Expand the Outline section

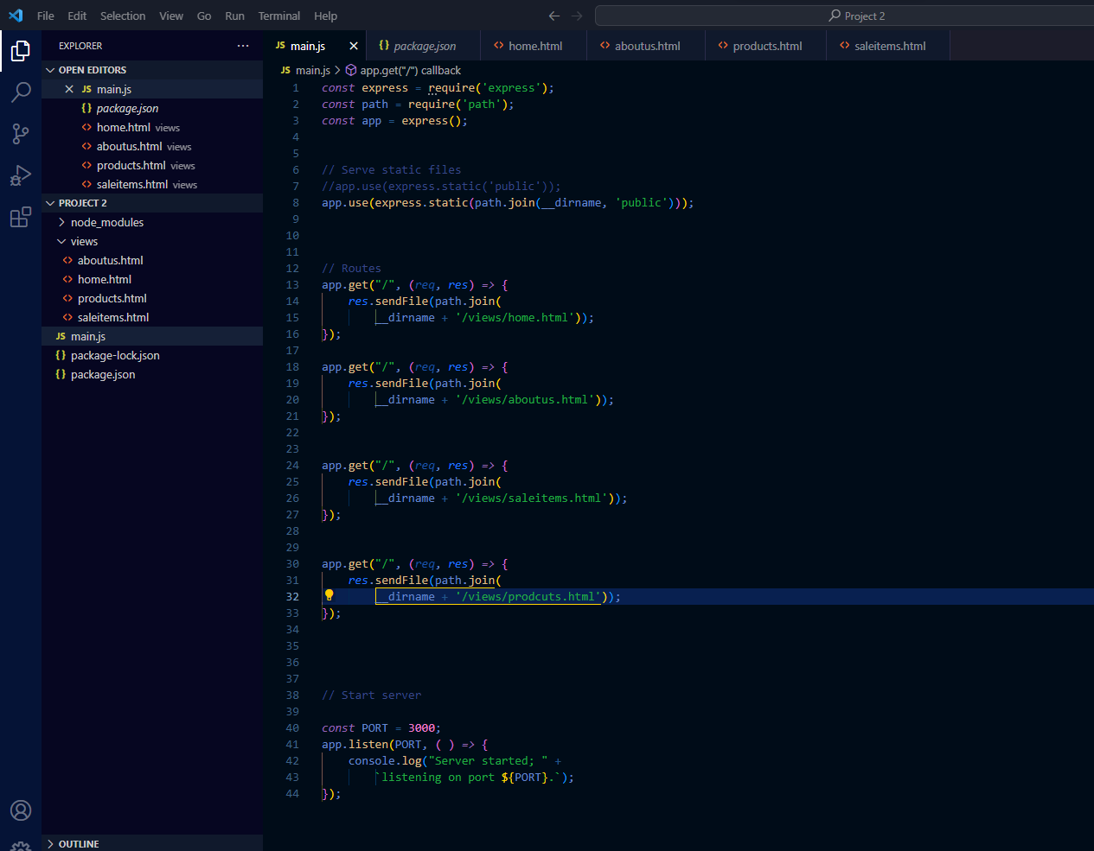[78, 843]
